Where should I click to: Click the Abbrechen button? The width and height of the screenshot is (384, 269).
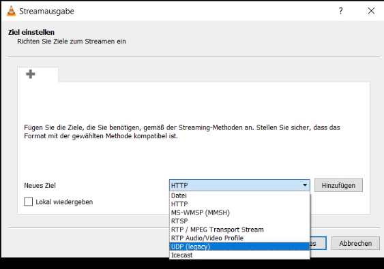pyautogui.click(x=355, y=243)
